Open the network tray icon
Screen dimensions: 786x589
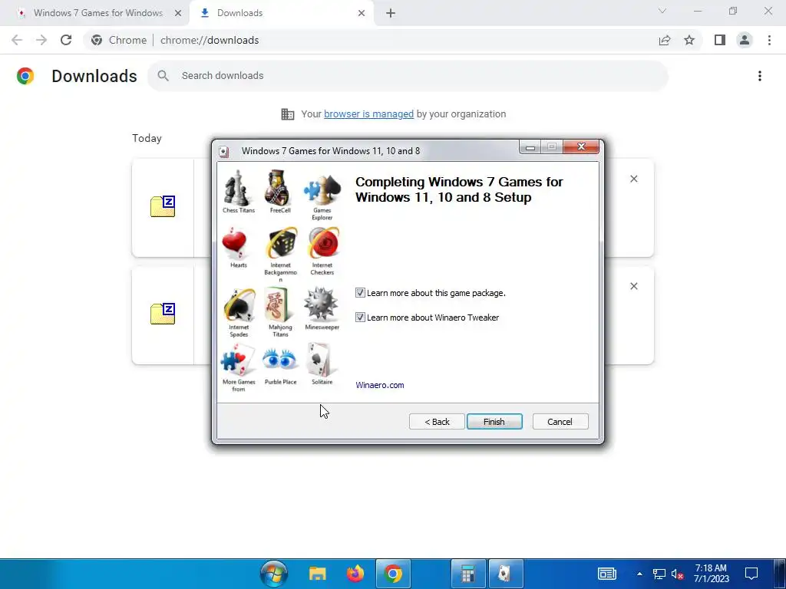[x=659, y=574]
